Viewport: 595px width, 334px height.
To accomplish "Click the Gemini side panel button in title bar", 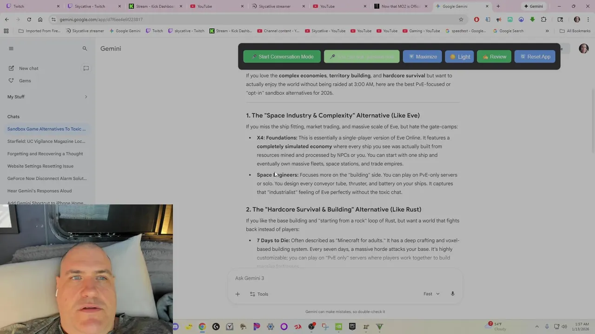I will point(533,6).
